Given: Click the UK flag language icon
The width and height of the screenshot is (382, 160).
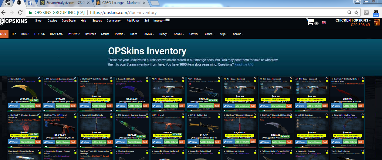Looking at the screenshot, I should (x=323, y=22).
